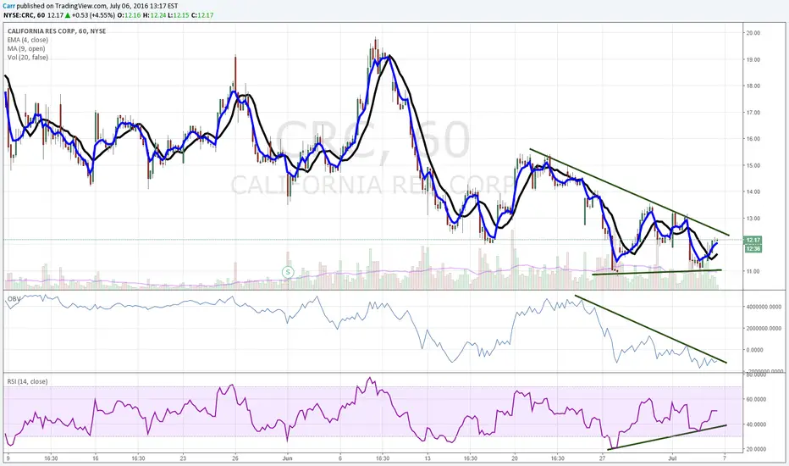
Task: Click the 13.00 price axis label
Action: tap(753, 219)
